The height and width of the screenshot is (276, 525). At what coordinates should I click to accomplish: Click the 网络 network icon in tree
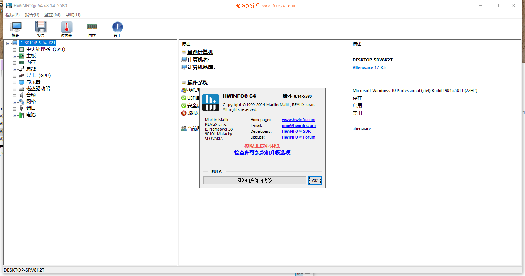(22, 102)
